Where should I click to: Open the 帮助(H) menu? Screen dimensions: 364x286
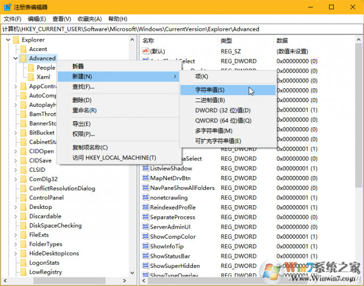click(x=117, y=19)
